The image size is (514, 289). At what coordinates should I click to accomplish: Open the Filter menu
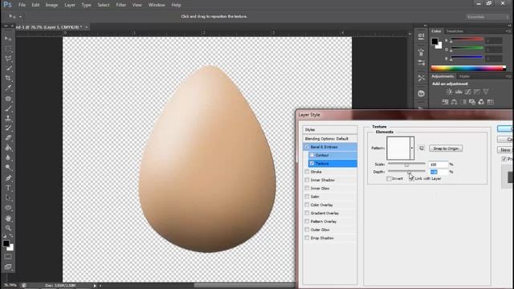[x=121, y=5]
